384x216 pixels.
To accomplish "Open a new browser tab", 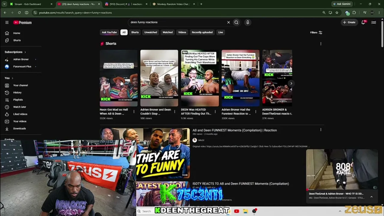I will [x=201, y=4].
